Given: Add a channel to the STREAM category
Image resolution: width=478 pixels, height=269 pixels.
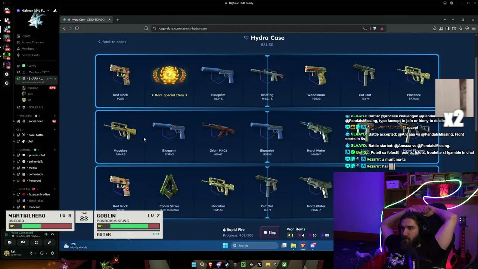Looking at the screenshot, I should click(x=55, y=189).
